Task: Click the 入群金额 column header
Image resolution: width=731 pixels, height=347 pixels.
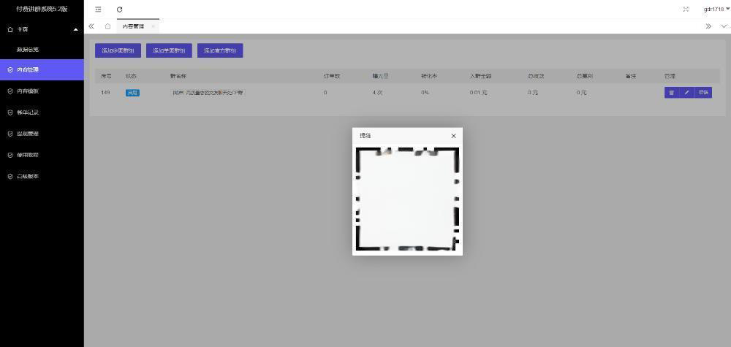Action: [x=480, y=76]
